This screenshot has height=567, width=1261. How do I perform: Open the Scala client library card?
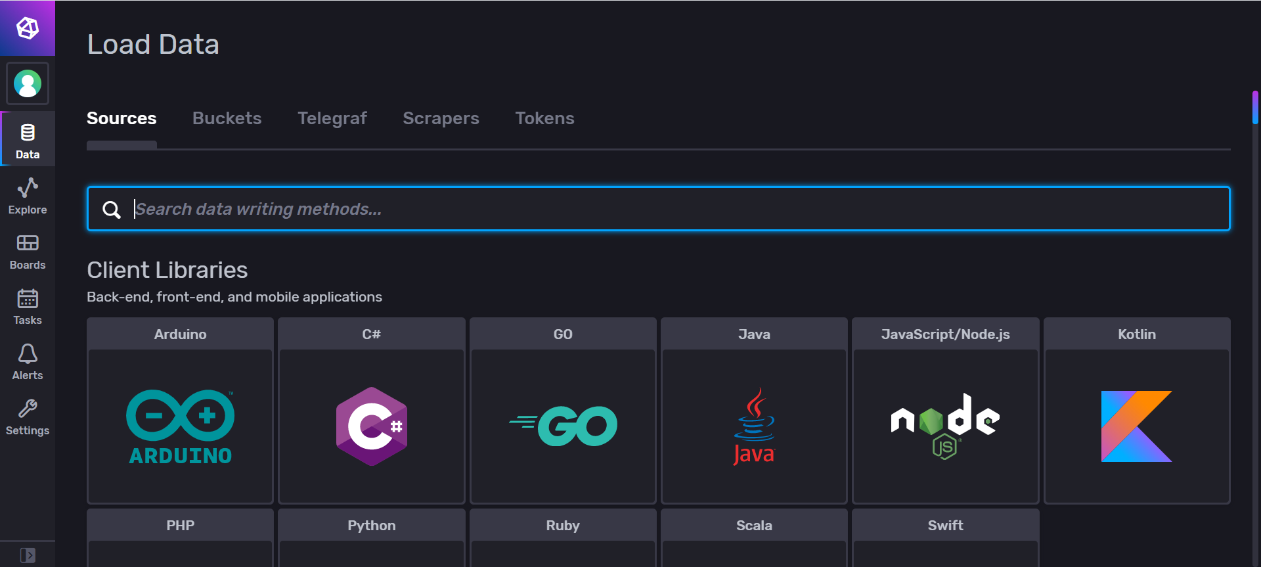pyautogui.click(x=754, y=537)
